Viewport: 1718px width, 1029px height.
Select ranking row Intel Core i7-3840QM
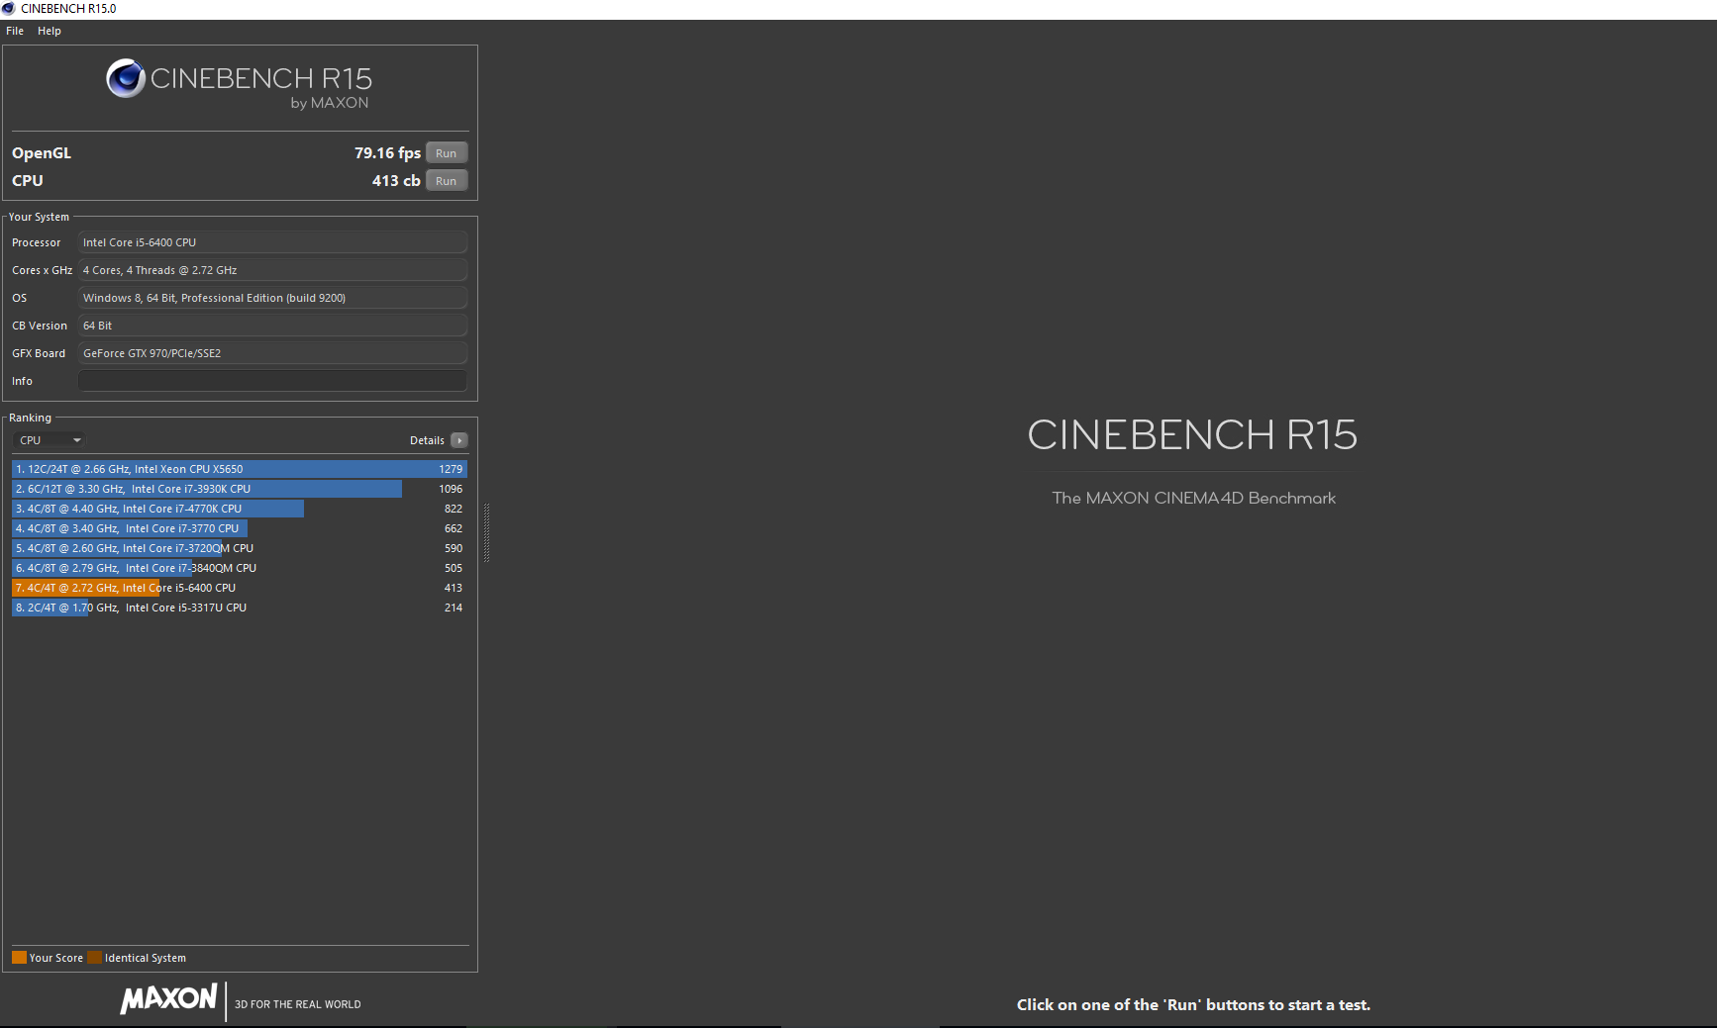coord(240,568)
